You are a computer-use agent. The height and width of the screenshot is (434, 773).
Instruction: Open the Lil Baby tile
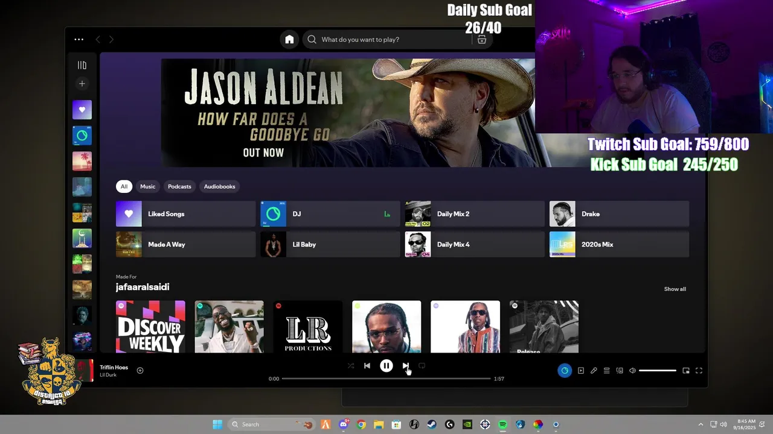(x=330, y=244)
